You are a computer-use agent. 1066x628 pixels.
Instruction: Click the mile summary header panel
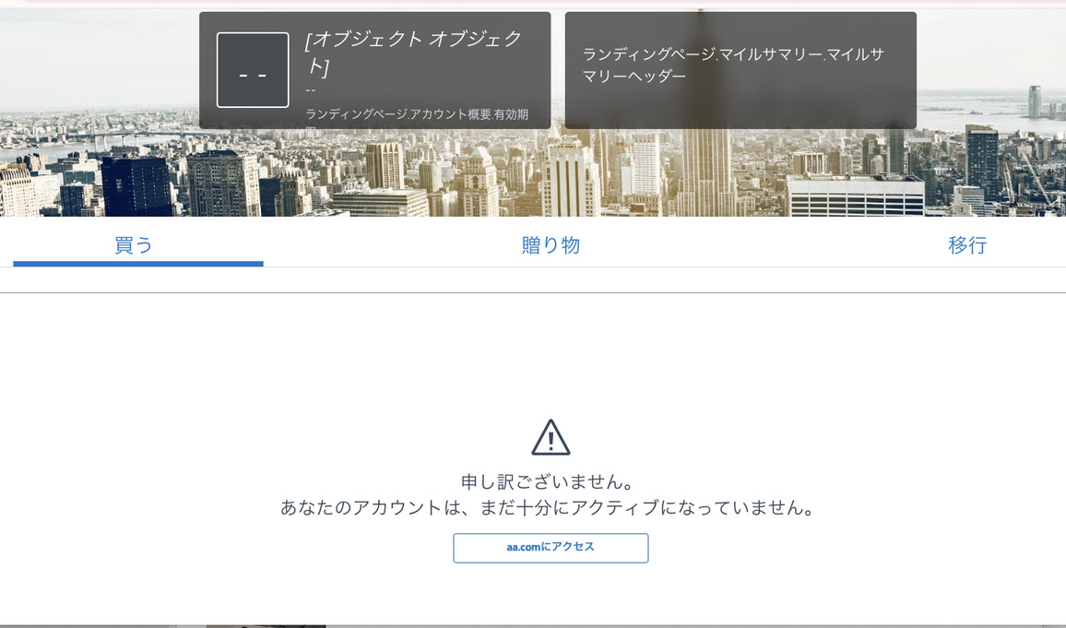click(x=740, y=69)
